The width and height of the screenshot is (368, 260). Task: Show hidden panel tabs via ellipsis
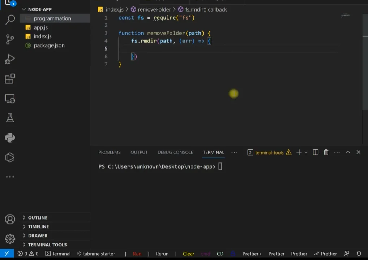[234, 152]
